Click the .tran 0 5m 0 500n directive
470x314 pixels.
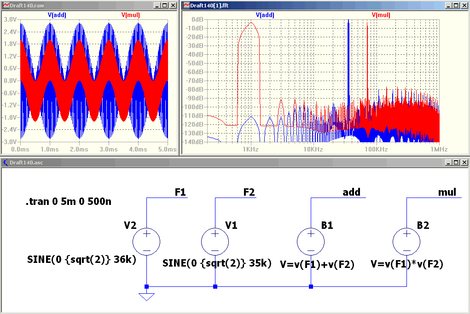(x=68, y=202)
